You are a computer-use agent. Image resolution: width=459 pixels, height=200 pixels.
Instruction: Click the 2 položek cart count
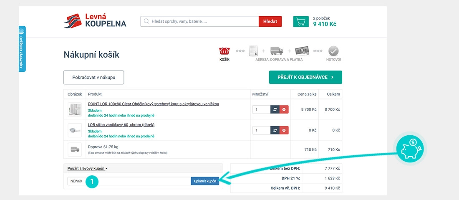tap(321, 18)
